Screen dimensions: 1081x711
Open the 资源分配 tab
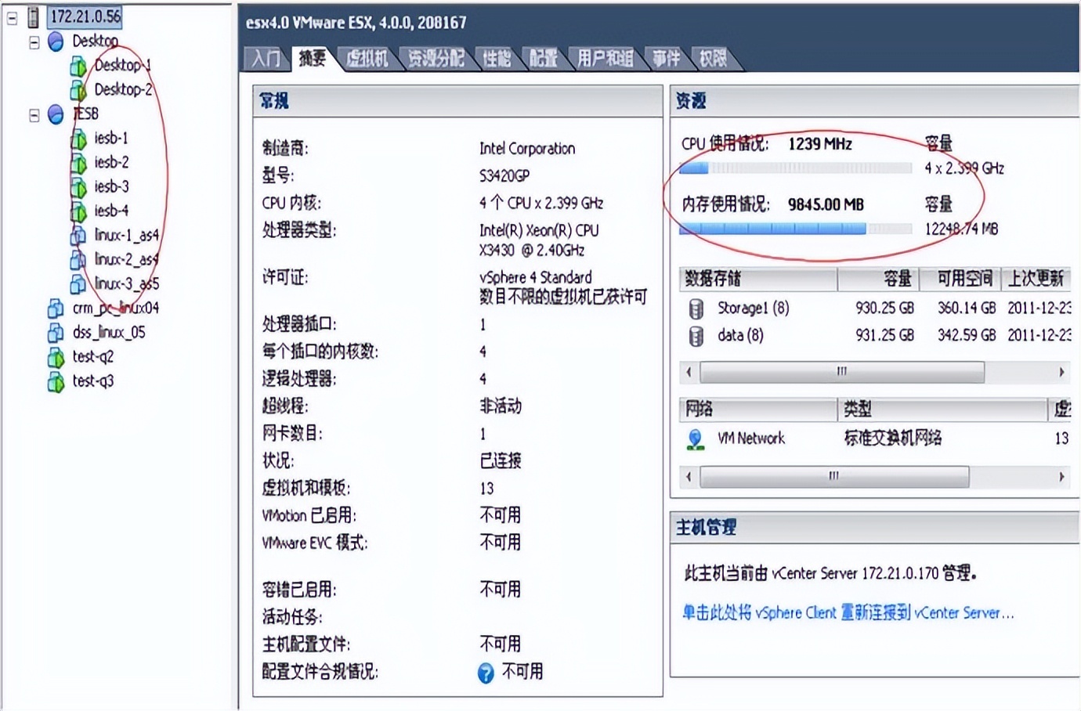[x=436, y=59]
